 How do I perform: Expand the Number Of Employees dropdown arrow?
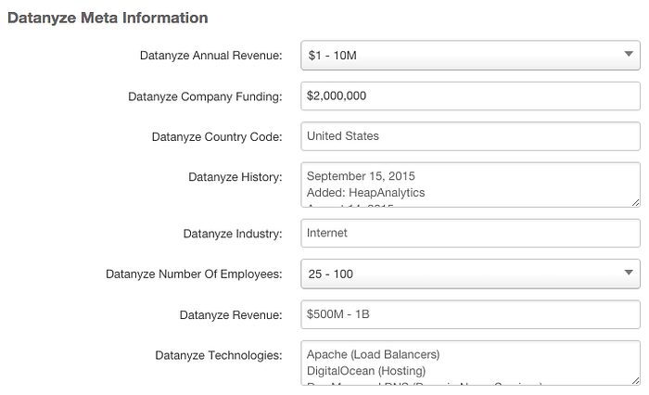[x=629, y=273]
